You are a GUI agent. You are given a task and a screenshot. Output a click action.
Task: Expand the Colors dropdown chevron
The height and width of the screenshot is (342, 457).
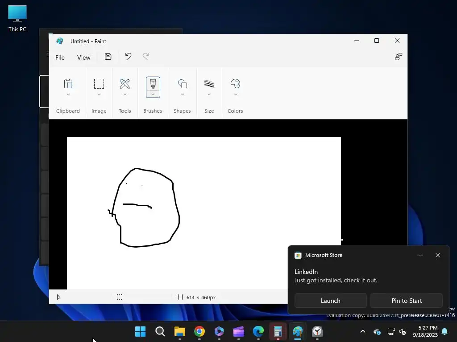coord(236,94)
